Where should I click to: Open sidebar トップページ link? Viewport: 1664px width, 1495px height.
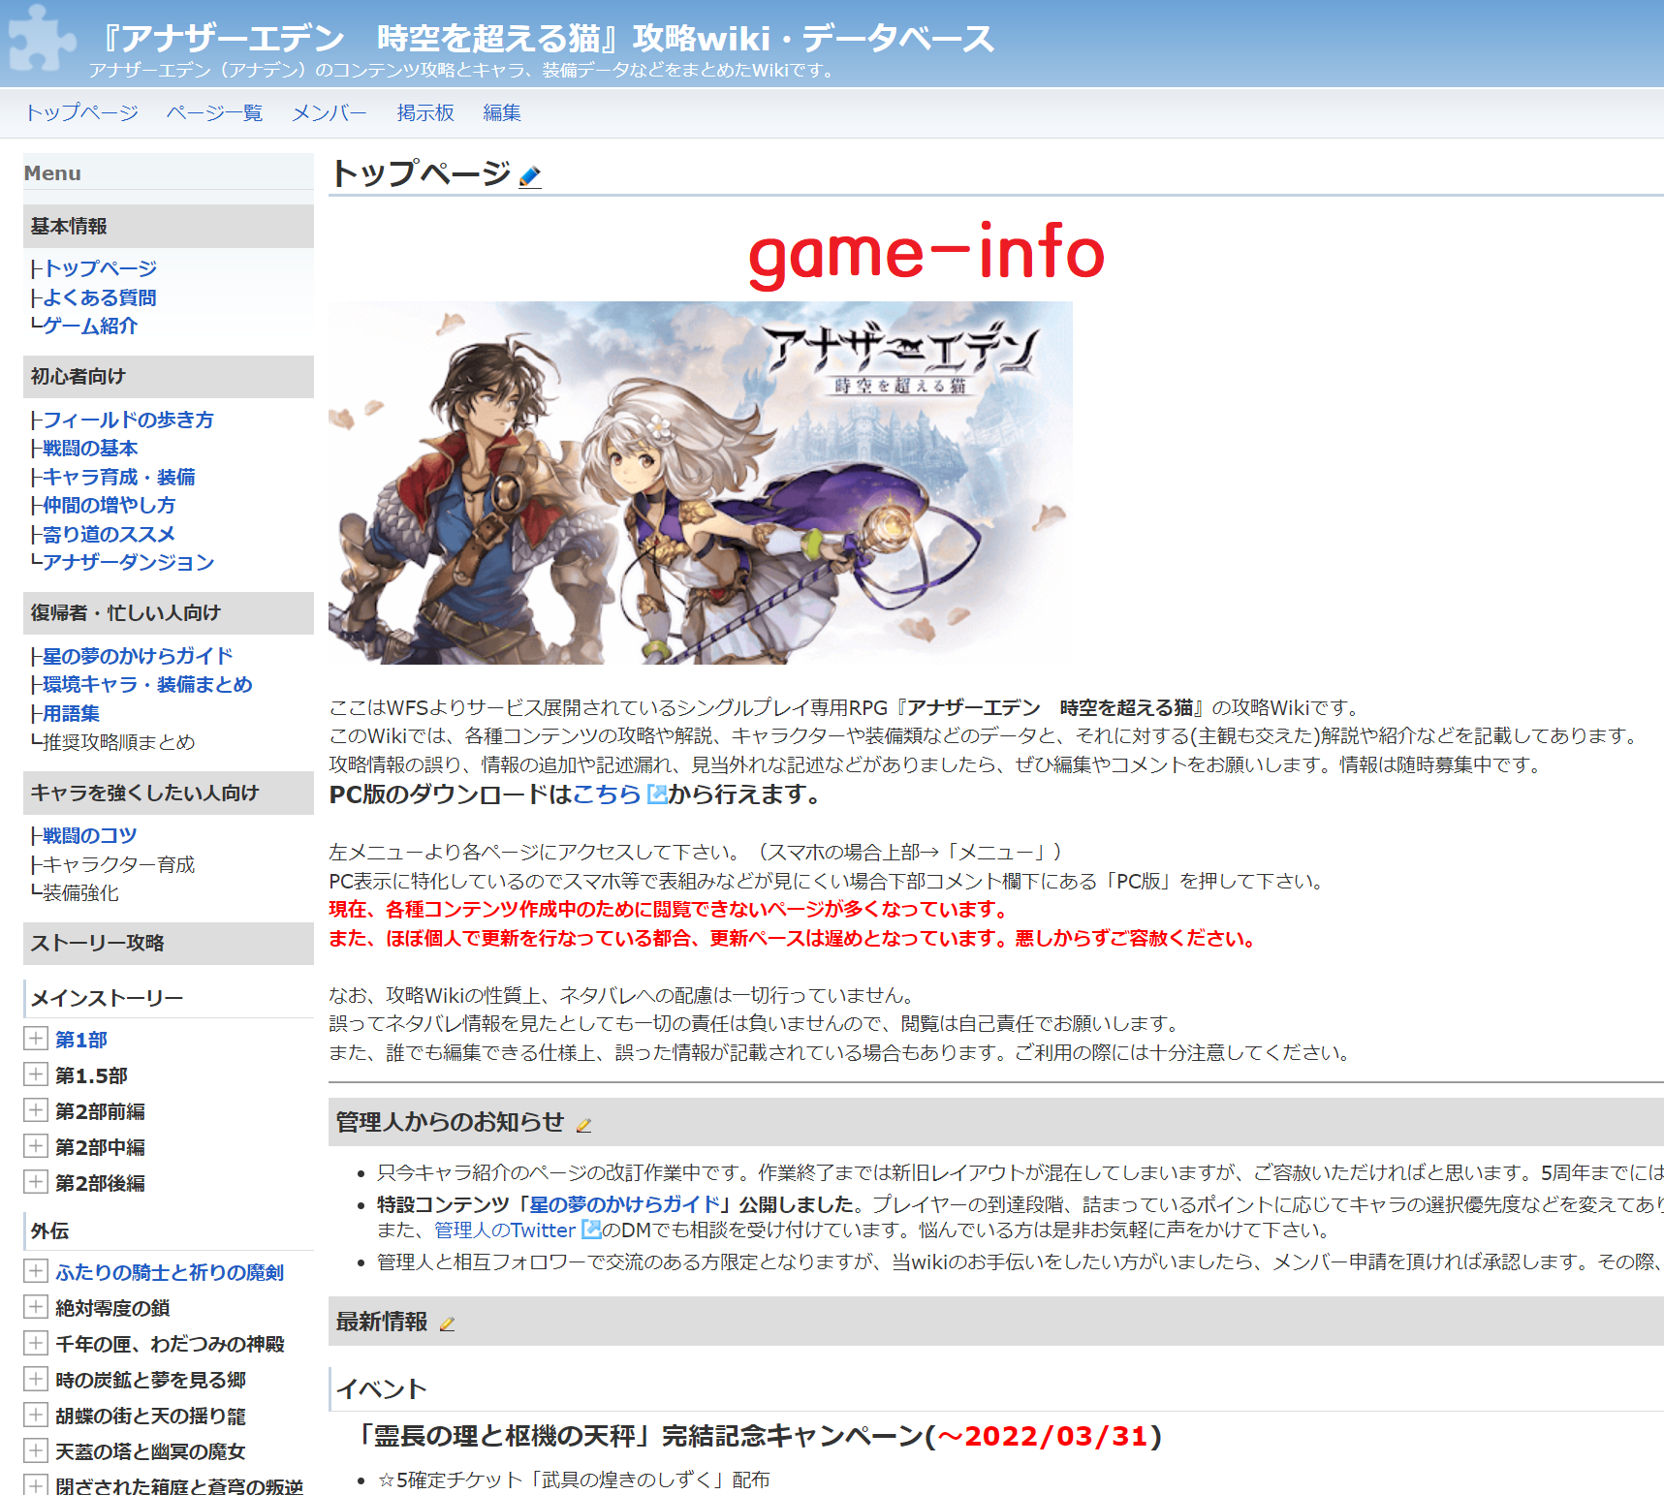click(100, 268)
